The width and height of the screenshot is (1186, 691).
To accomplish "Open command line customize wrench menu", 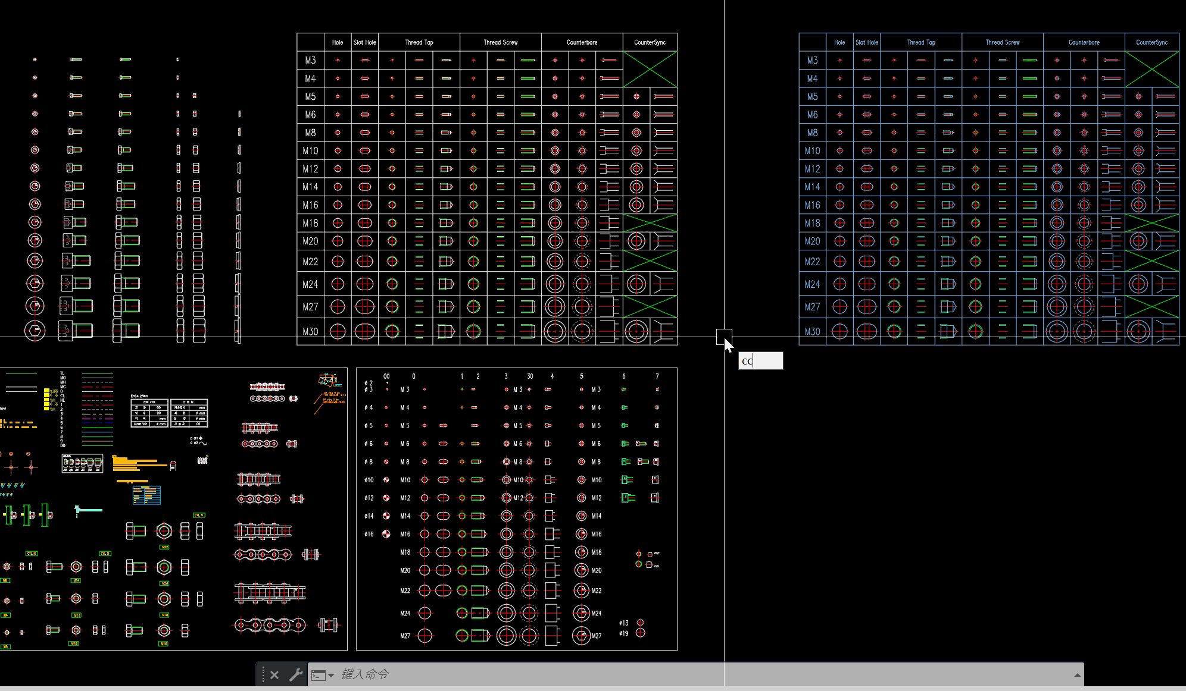I will [x=295, y=675].
